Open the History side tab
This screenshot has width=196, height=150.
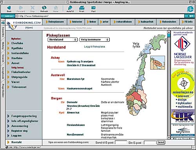tap(3, 46)
